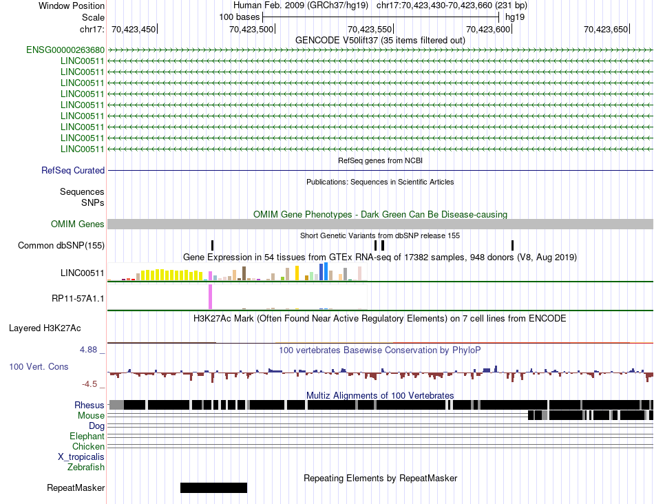Click the 70,423,500 ruler position
This screenshot has width=654, height=504.
[x=251, y=29]
